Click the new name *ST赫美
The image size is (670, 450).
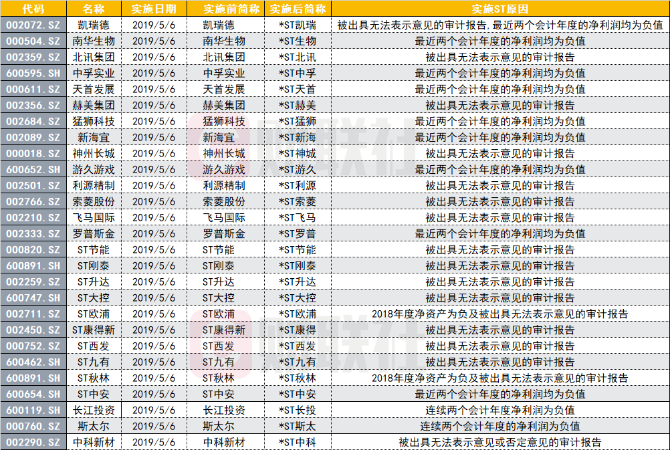click(298, 105)
